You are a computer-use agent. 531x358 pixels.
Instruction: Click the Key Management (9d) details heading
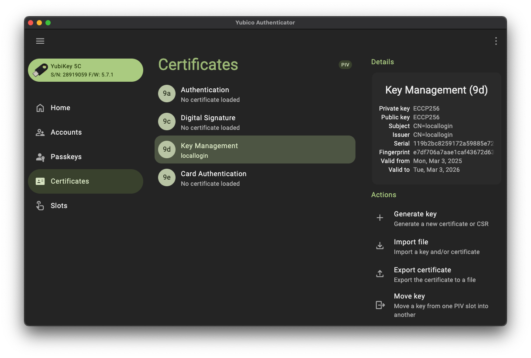click(x=436, y=90)
